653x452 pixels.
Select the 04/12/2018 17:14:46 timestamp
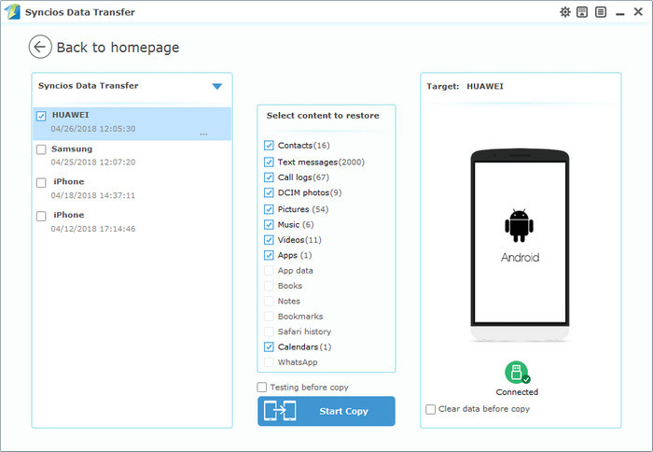[93, 229]
